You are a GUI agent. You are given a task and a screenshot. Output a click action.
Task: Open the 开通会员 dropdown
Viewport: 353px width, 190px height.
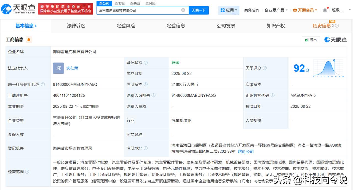click(x=305, y=10)
